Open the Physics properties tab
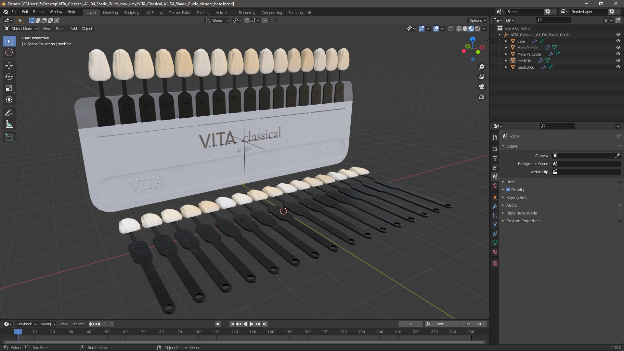 click(x=495, y=225)
